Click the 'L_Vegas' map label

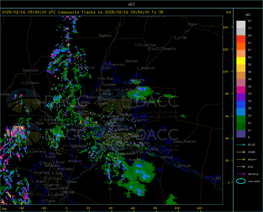point(37,123)
